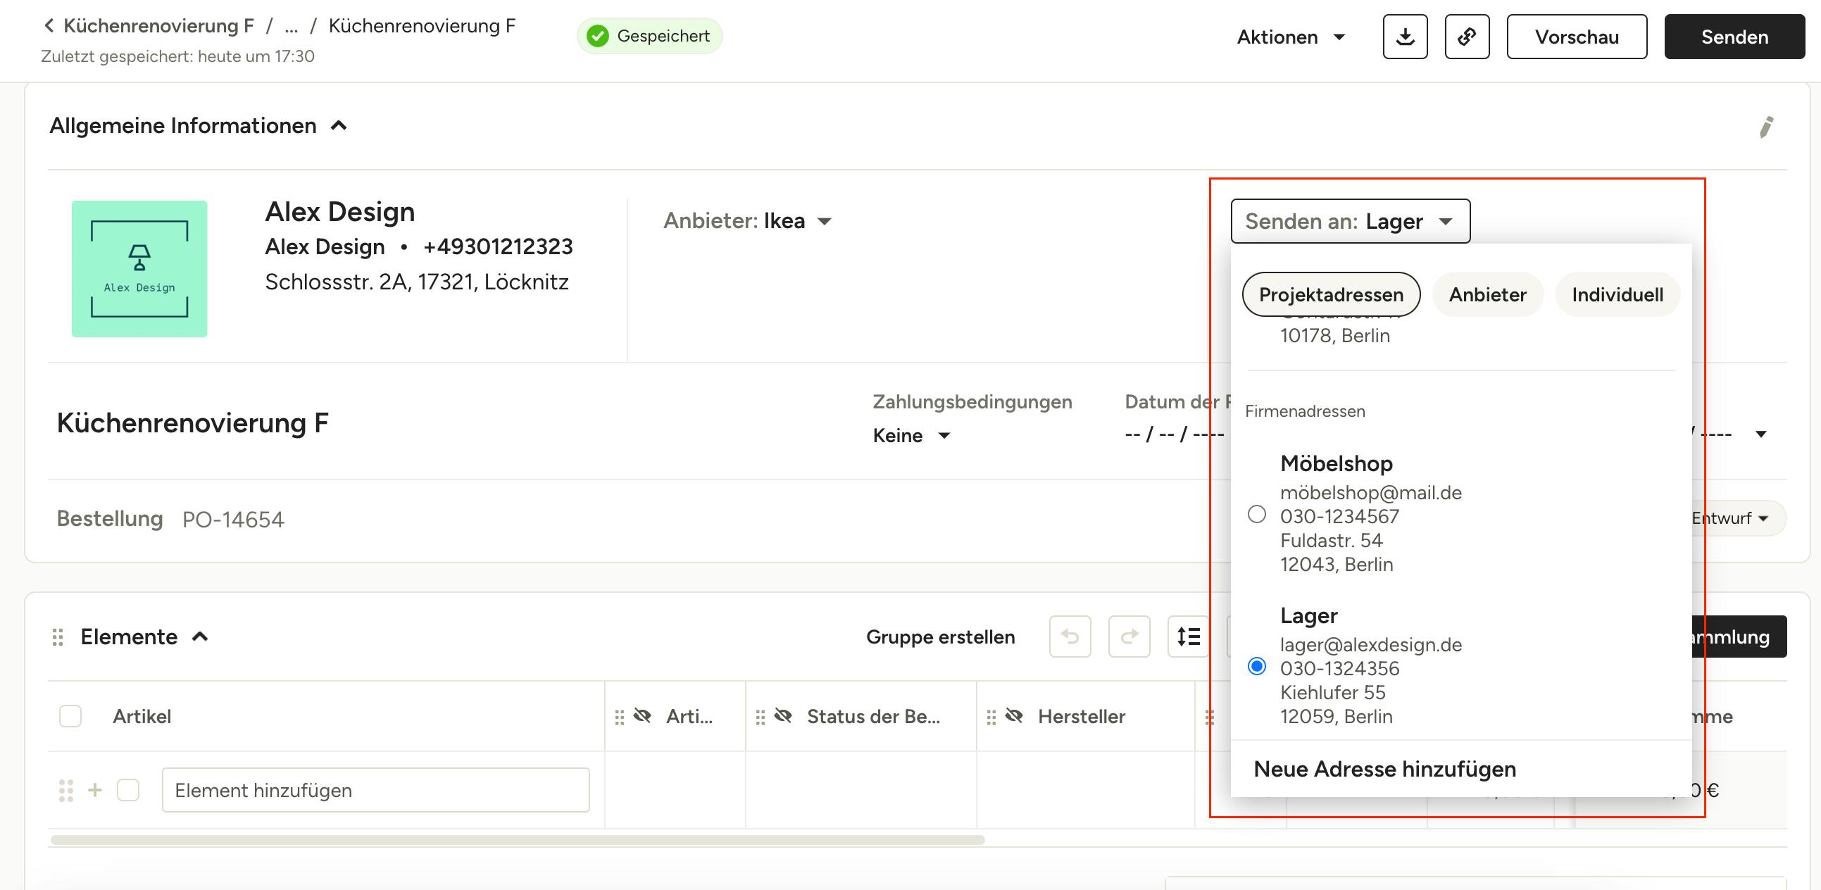Switch to the Individuell address tab

click(1617, 295)
